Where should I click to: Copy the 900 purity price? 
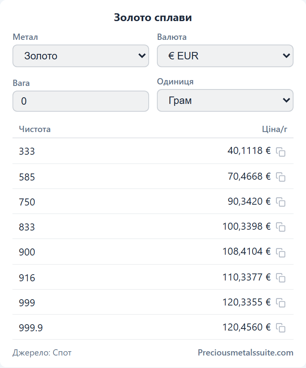click(x=281, y=252)
